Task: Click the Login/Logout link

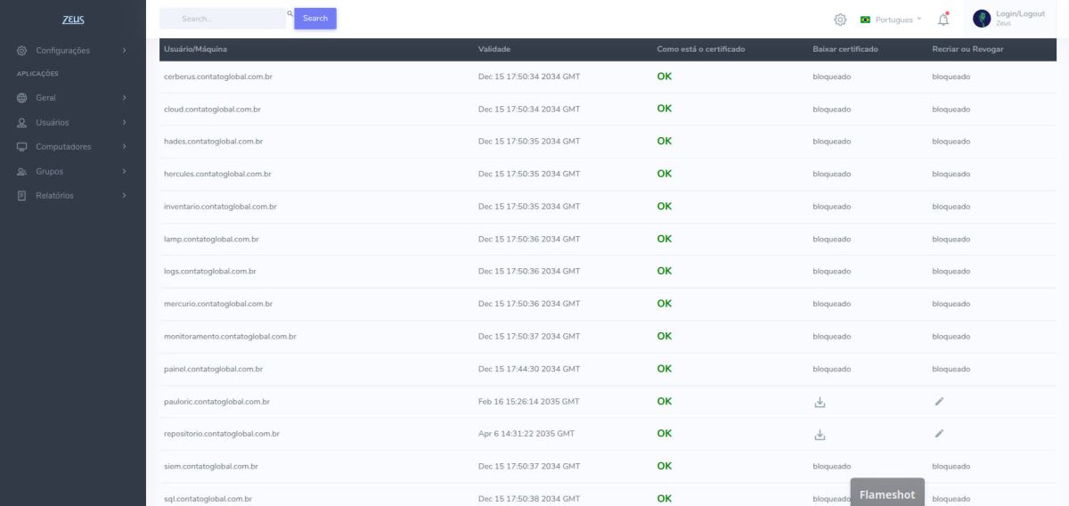Action: (1020, 14)
